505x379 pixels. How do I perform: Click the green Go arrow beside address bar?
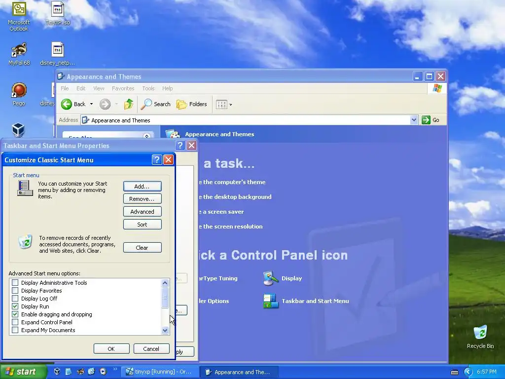click(x=426, y=120)
